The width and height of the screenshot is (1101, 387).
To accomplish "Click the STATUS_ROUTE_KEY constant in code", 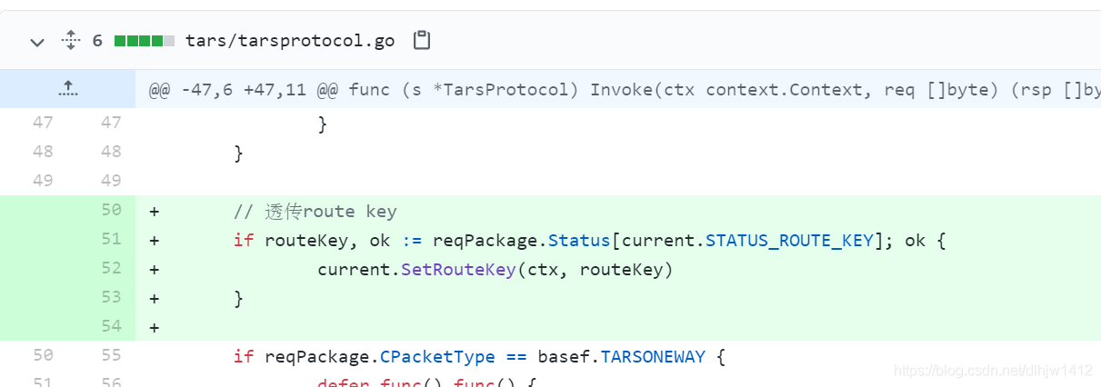I will point(789,240).
